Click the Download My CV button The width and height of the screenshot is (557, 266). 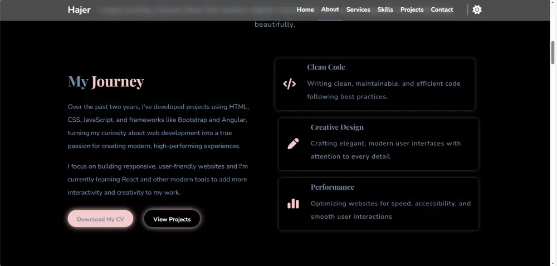click(x=100, y=219)
